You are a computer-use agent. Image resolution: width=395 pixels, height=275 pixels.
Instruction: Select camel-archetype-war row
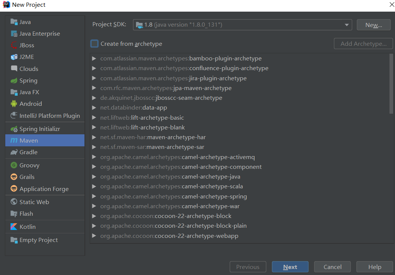[240, 206]
